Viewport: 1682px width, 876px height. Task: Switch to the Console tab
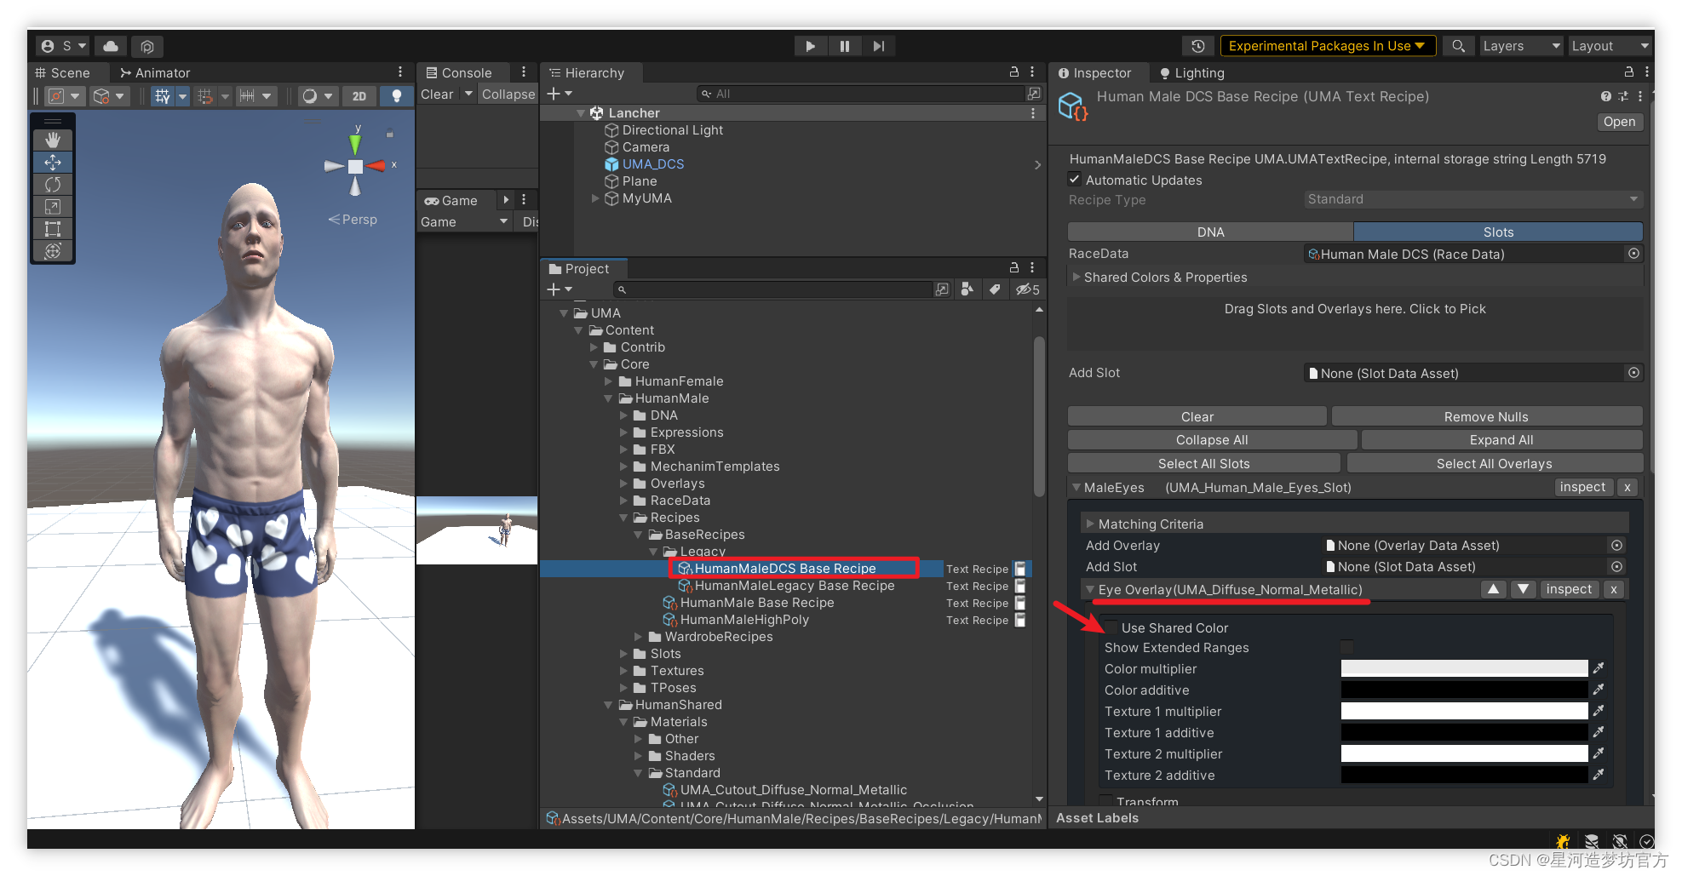pyautogui.click(x=459, y=72)
